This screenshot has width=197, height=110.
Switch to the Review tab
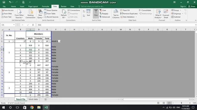pyautogui.click(x=64, y=6)
